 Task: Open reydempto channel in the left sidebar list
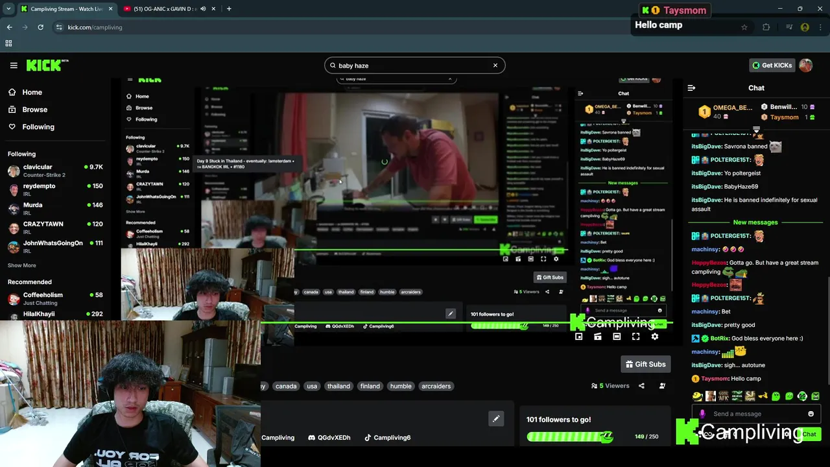tap(55, 189)
